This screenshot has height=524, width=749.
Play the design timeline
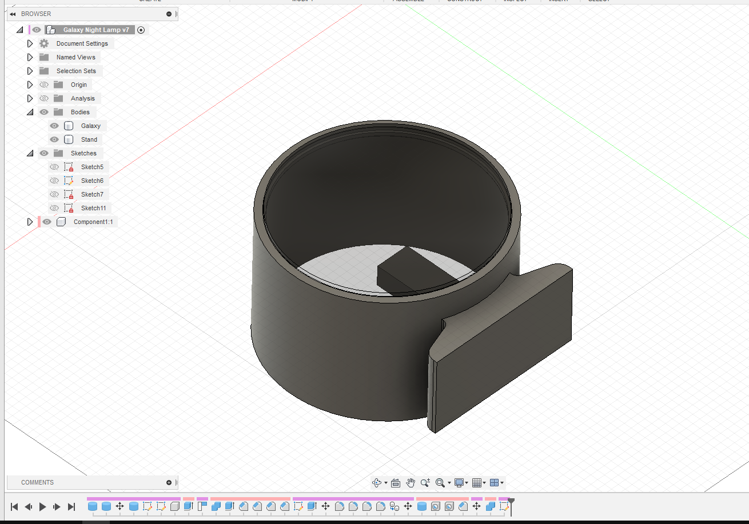pyautogui.click(x=43, y=506)
